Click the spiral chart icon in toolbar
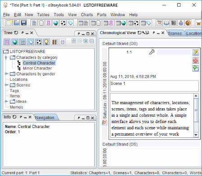The width and height of the screenshot is (202, 176). (188, 23)
